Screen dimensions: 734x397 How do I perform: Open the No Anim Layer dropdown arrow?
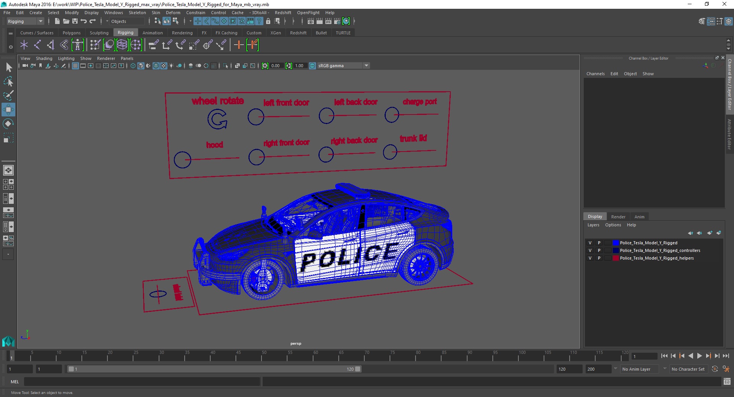(x=615, y=369)
